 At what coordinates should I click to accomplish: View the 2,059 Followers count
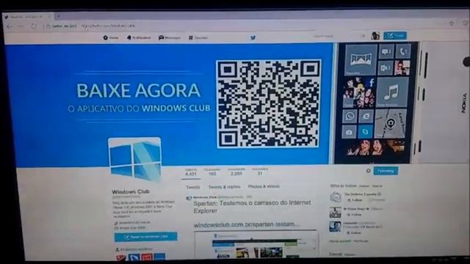pyautogui.click(x=236, y=172)
